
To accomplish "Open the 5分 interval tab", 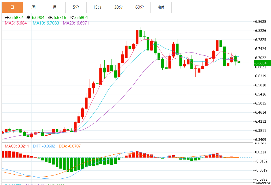I will pos(76,7).
